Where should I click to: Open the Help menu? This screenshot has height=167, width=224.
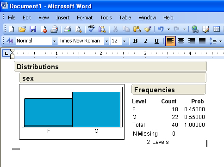pyautogui.click(x=168, y=18)
